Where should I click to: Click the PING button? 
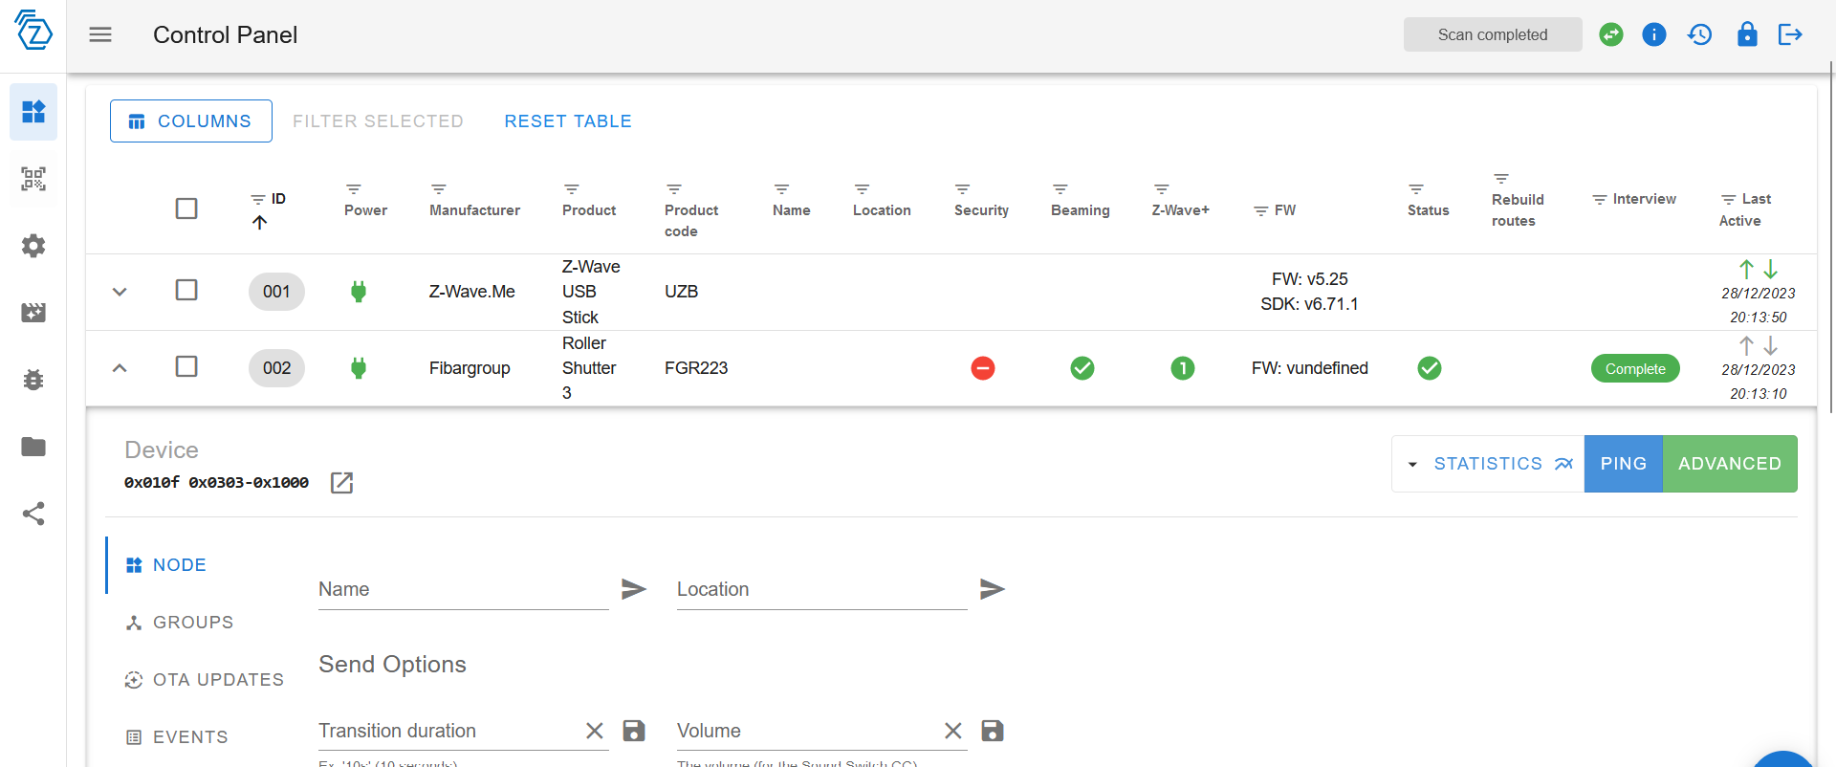pyautogui.click(x=1624, y=464)
